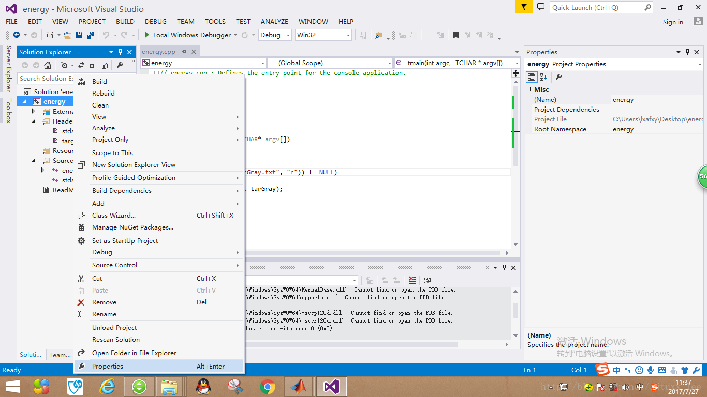The image size is (707, 397).
Task: Expand the External Dependencies node
Action: coord(34,111)
